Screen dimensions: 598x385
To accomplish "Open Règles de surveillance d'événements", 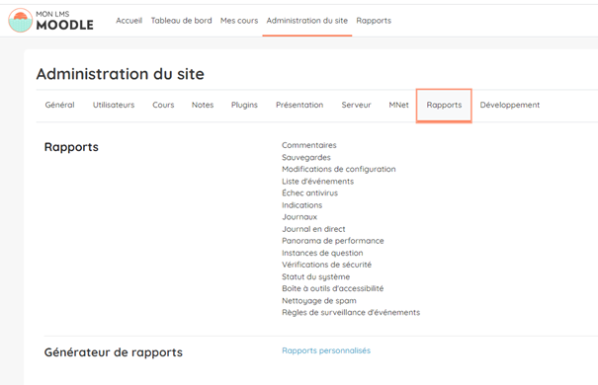I will coord(351,313).
